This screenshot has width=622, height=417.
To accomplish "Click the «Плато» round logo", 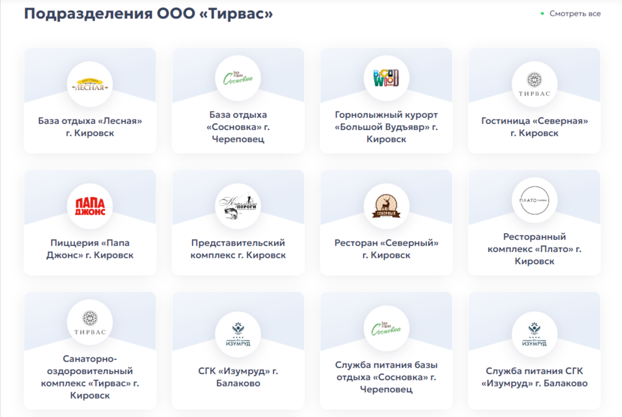I will point(534,201).
